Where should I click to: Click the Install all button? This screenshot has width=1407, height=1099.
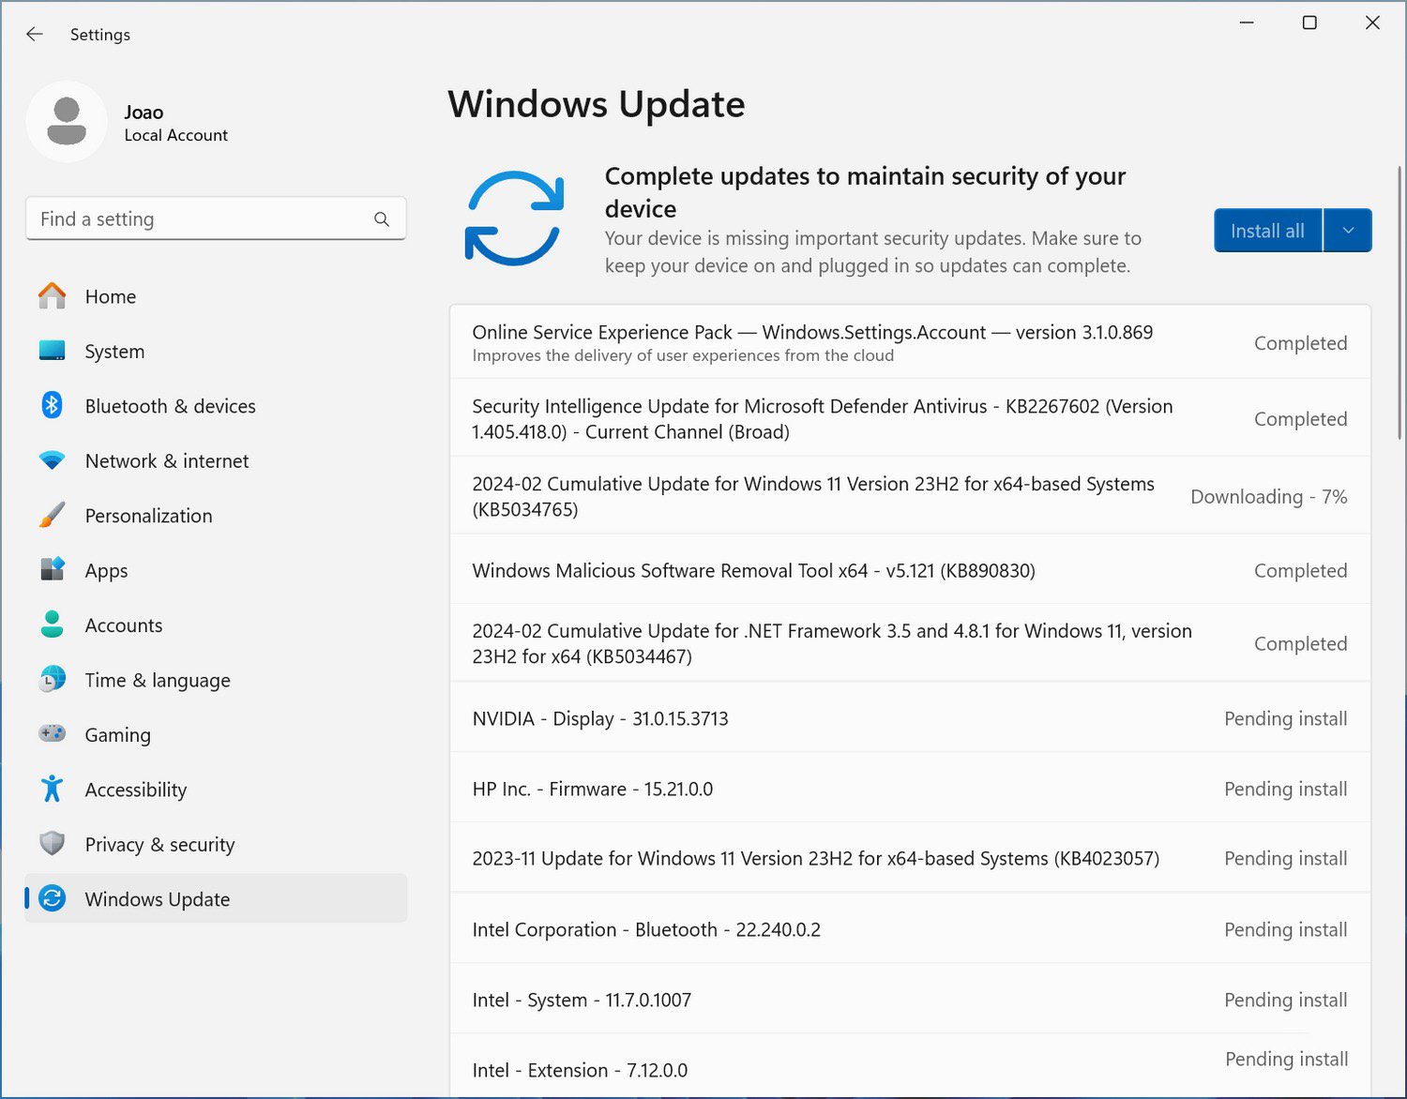click(1267, 231)
